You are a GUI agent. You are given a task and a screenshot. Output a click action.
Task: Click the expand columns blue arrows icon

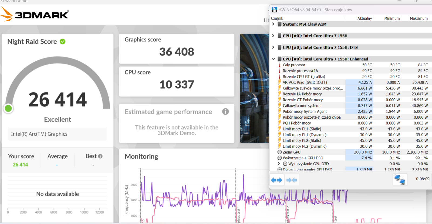click(x=276, y=180)
